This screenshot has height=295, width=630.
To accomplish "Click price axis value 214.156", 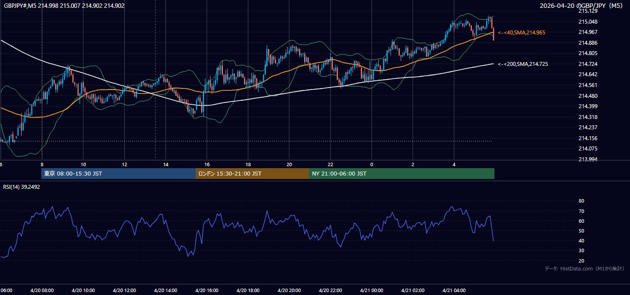I will click(588, 138).
